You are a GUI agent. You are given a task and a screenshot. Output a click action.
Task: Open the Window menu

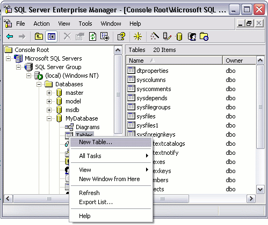click(111, 24)
